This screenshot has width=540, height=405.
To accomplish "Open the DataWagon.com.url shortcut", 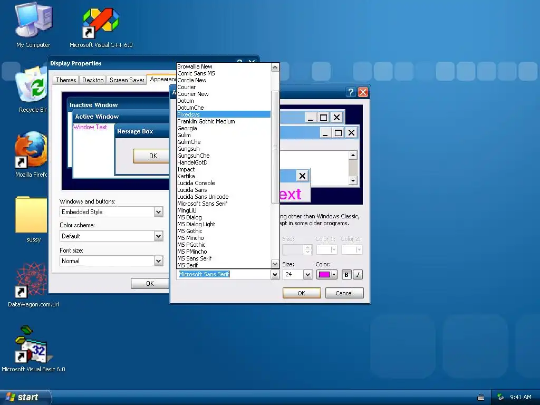I will [33, 284].
